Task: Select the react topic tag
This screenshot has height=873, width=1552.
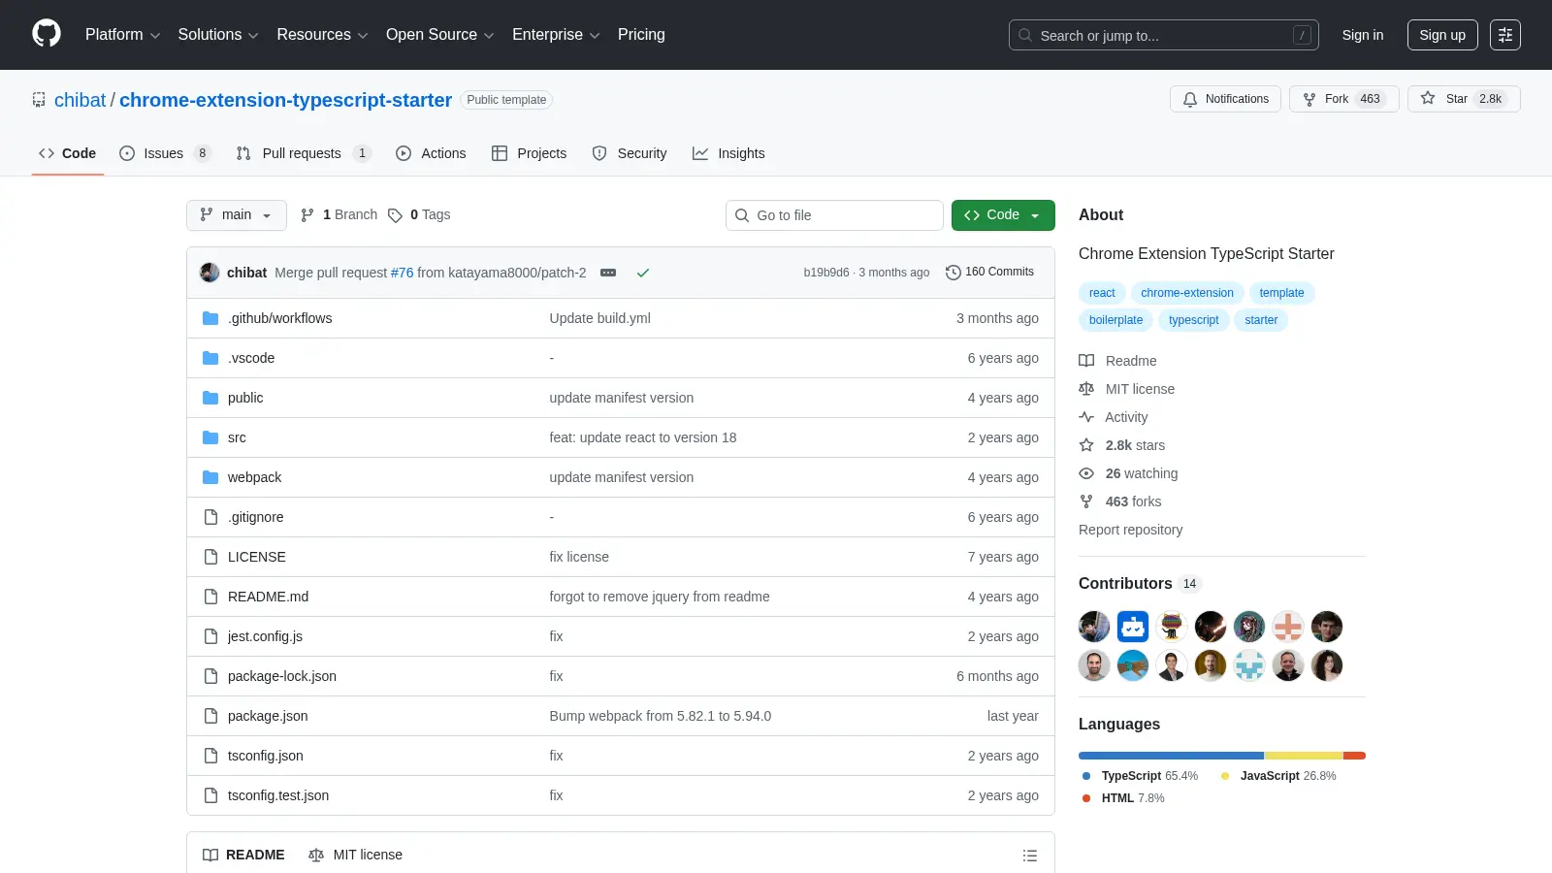Action: [1102, 293]
